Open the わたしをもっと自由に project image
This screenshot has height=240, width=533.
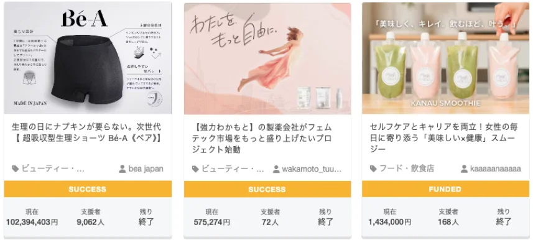tap(267, 58)
